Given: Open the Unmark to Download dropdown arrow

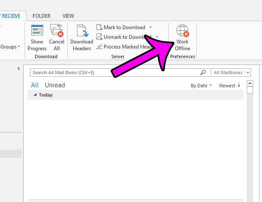Looking at the screenshot, I should [x=157, y=37].
